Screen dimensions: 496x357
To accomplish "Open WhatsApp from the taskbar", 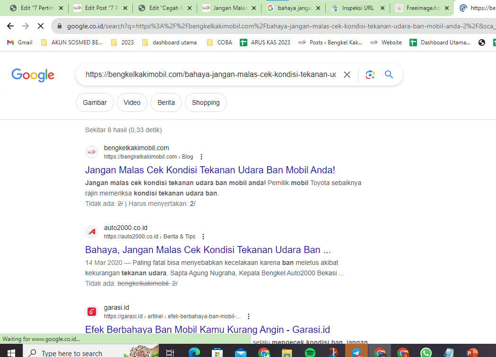I will tap(426, 353).
